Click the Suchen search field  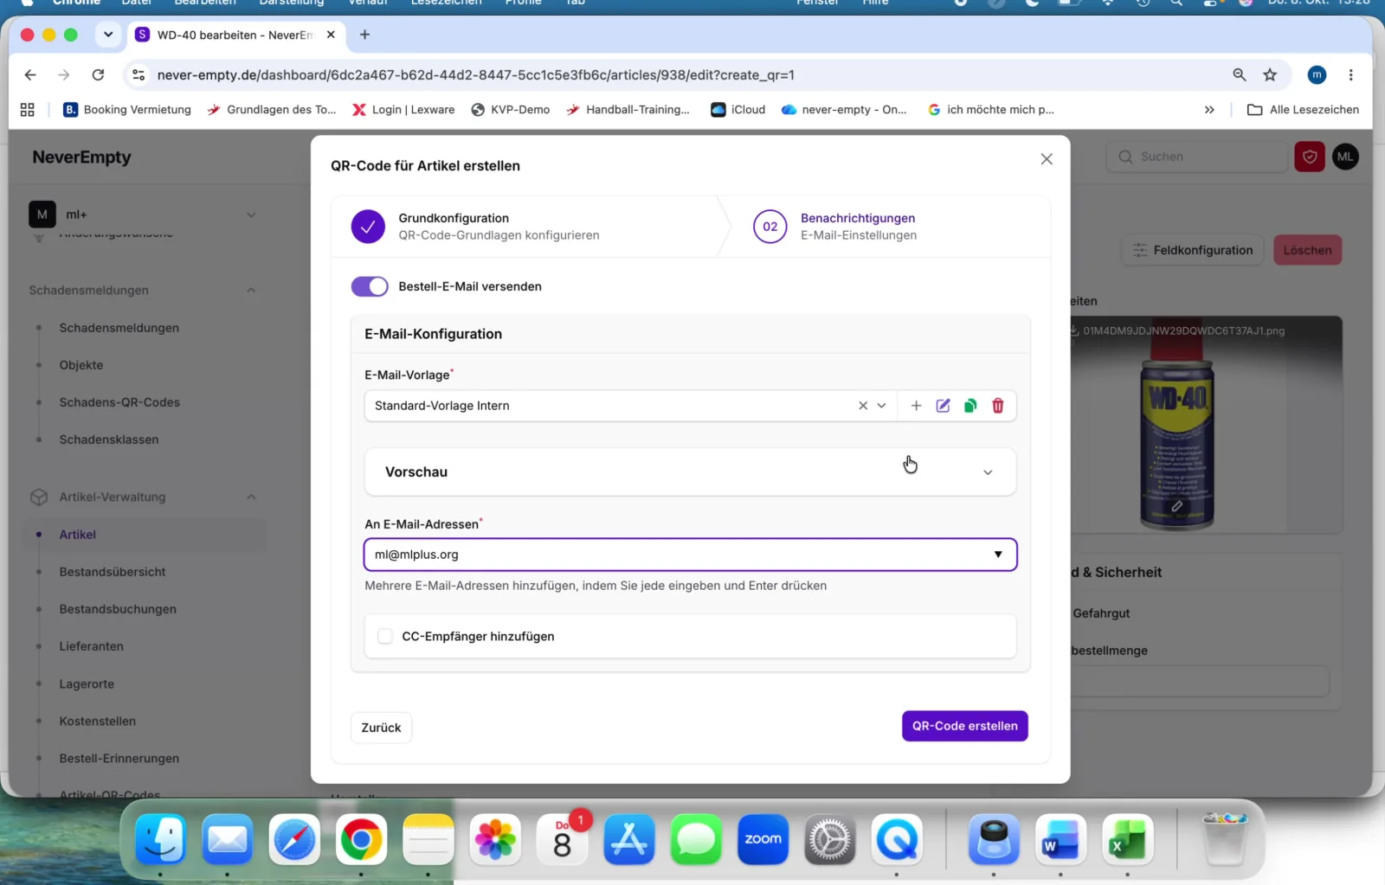1197,157
